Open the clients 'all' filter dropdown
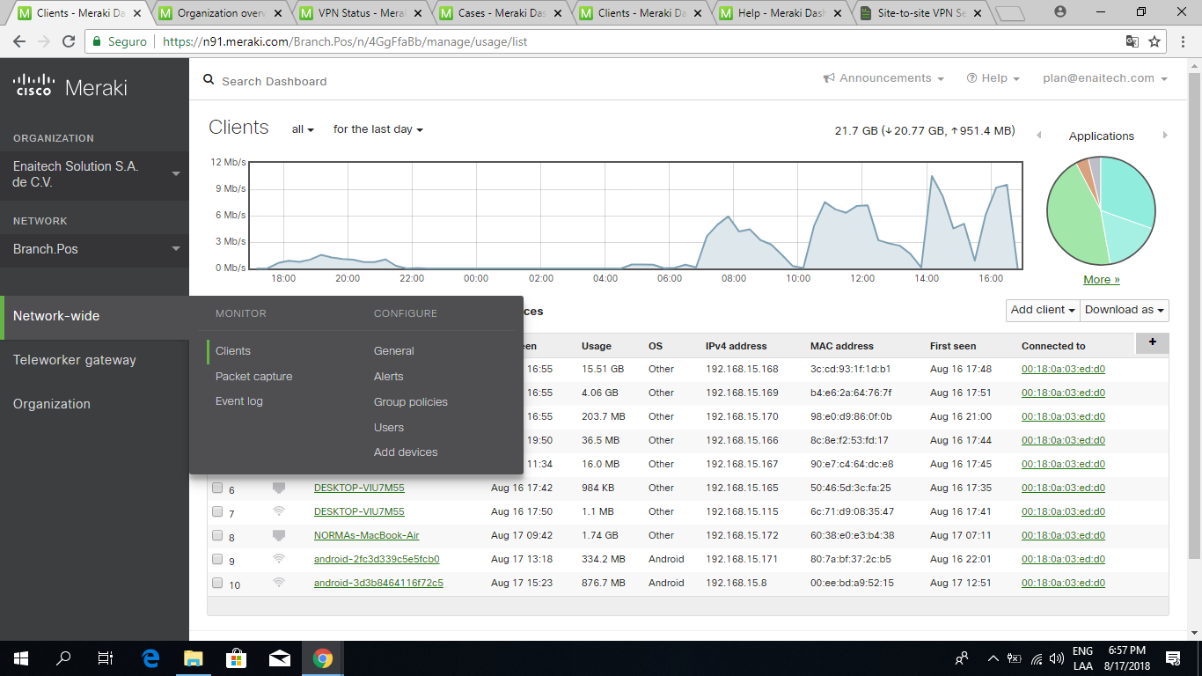Viewport: 1202px width, 676px height. coord(303,129)
